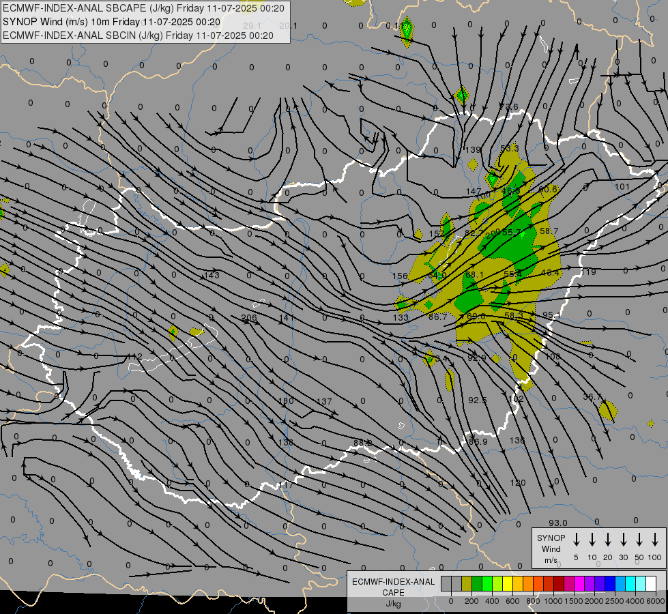The width and height of the screenshot is (668, 614).
Task: Pick the olive CAPE legend swatch
Action: (x=467, y=583)
